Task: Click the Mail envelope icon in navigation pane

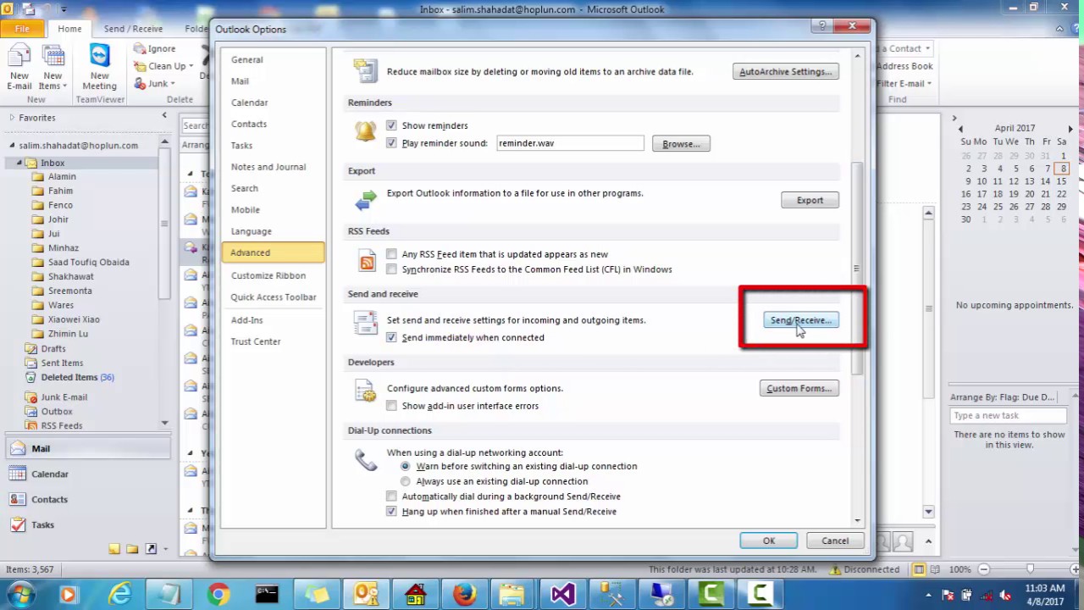Action: [17, 448]
